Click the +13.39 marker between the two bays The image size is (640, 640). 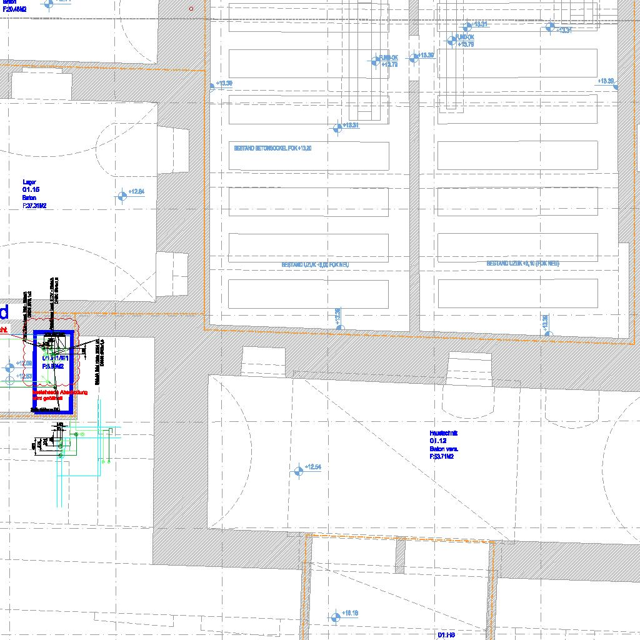414,58
